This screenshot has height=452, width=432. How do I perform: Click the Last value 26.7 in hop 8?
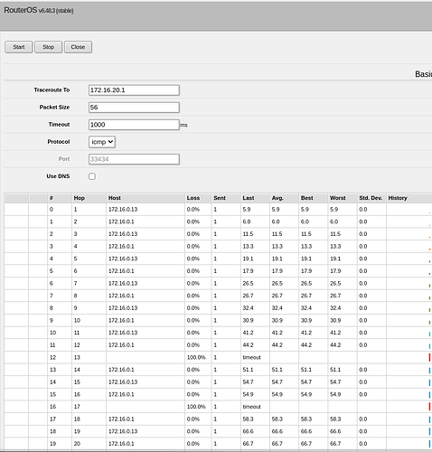click(x=248, y=296)
